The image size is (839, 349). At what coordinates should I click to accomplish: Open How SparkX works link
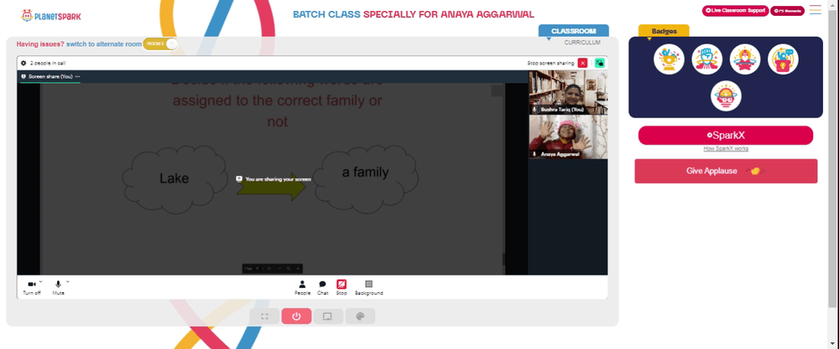[x=726, y=148]
